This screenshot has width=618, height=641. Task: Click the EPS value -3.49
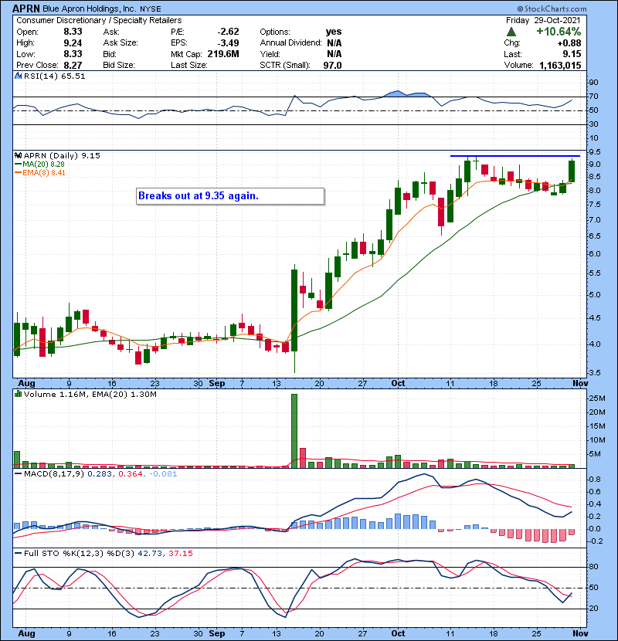tap(228, 43)
